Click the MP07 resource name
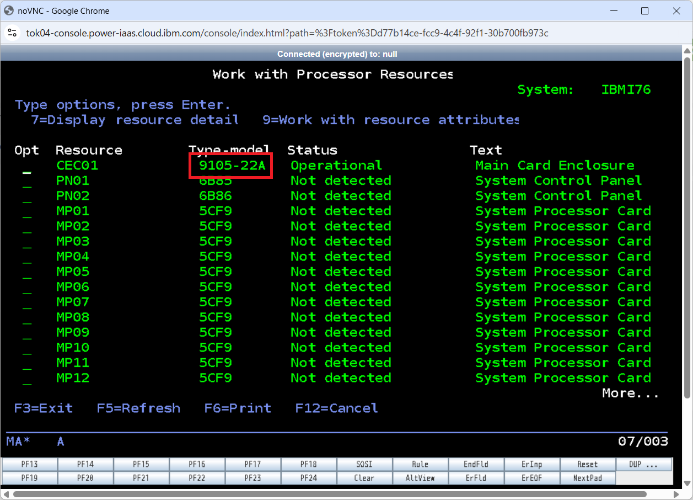The height and width of the screenshot is (500, 693). point(73,302)
